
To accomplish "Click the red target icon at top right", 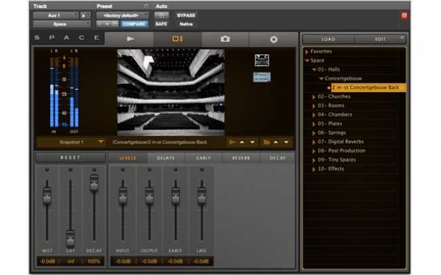I will (404, 16).
